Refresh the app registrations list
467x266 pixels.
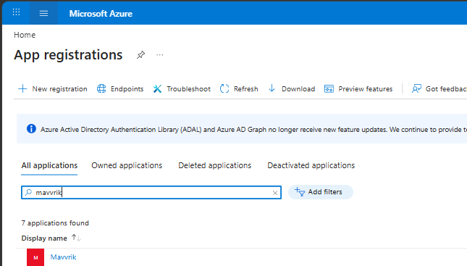pyautogui.click(x=239, y=89)
